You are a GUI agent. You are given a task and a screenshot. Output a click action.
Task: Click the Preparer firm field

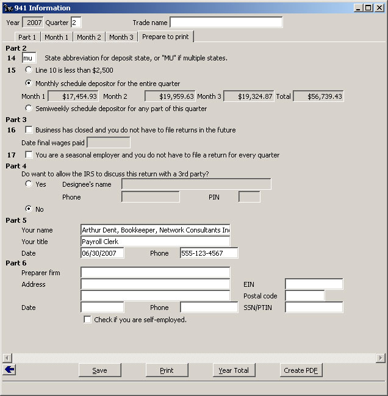pyautogui.click(x=155, y=273)
